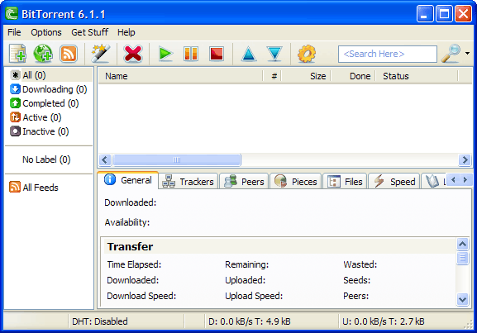
Task: Click Transfer pane scroll down arrow
Action: pos(462,300)
